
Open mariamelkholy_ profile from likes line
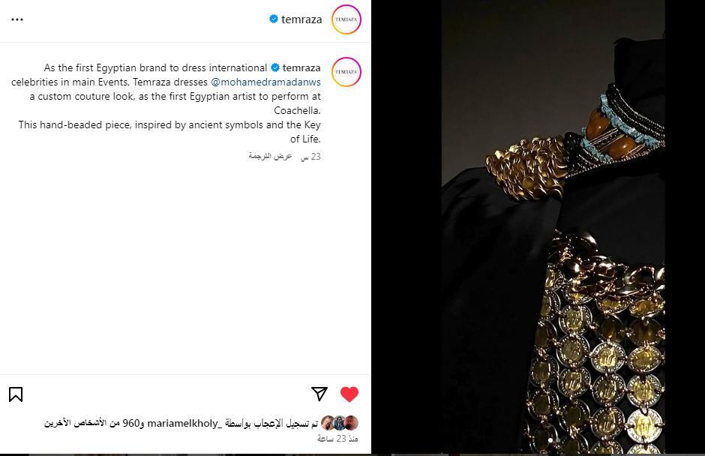[184, 423]
